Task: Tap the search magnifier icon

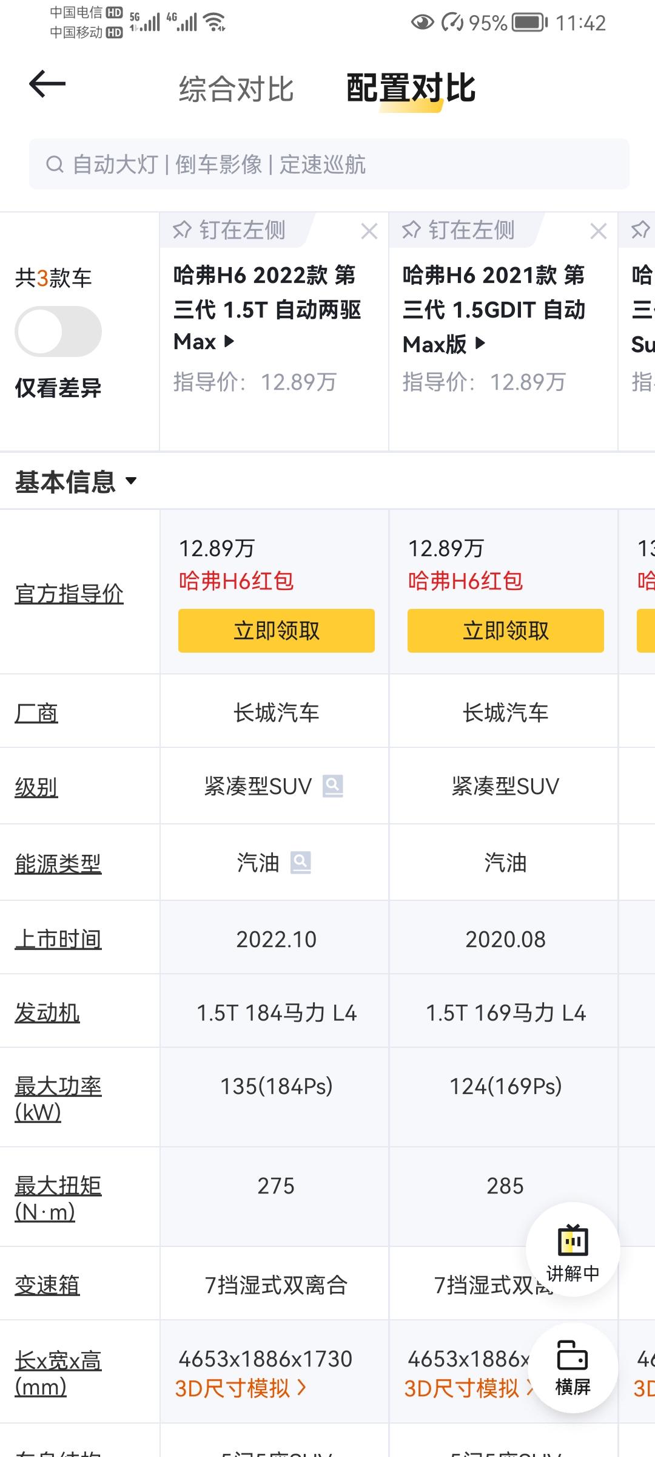Action: click(55, 165)
